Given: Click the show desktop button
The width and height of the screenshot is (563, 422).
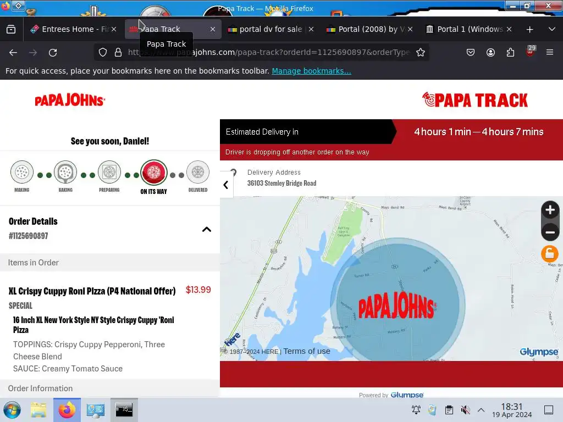Looking at the screenshot, I should point(549,410).
